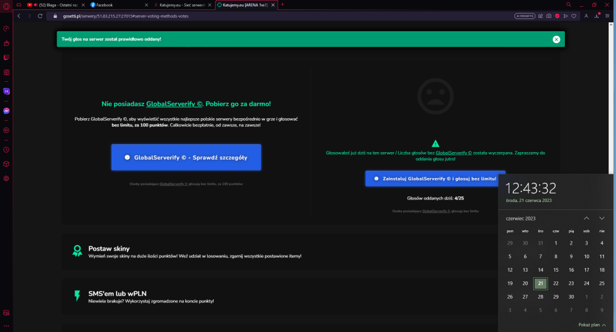
Task: Close the Blaga YouTube tab
Action: 83,5
